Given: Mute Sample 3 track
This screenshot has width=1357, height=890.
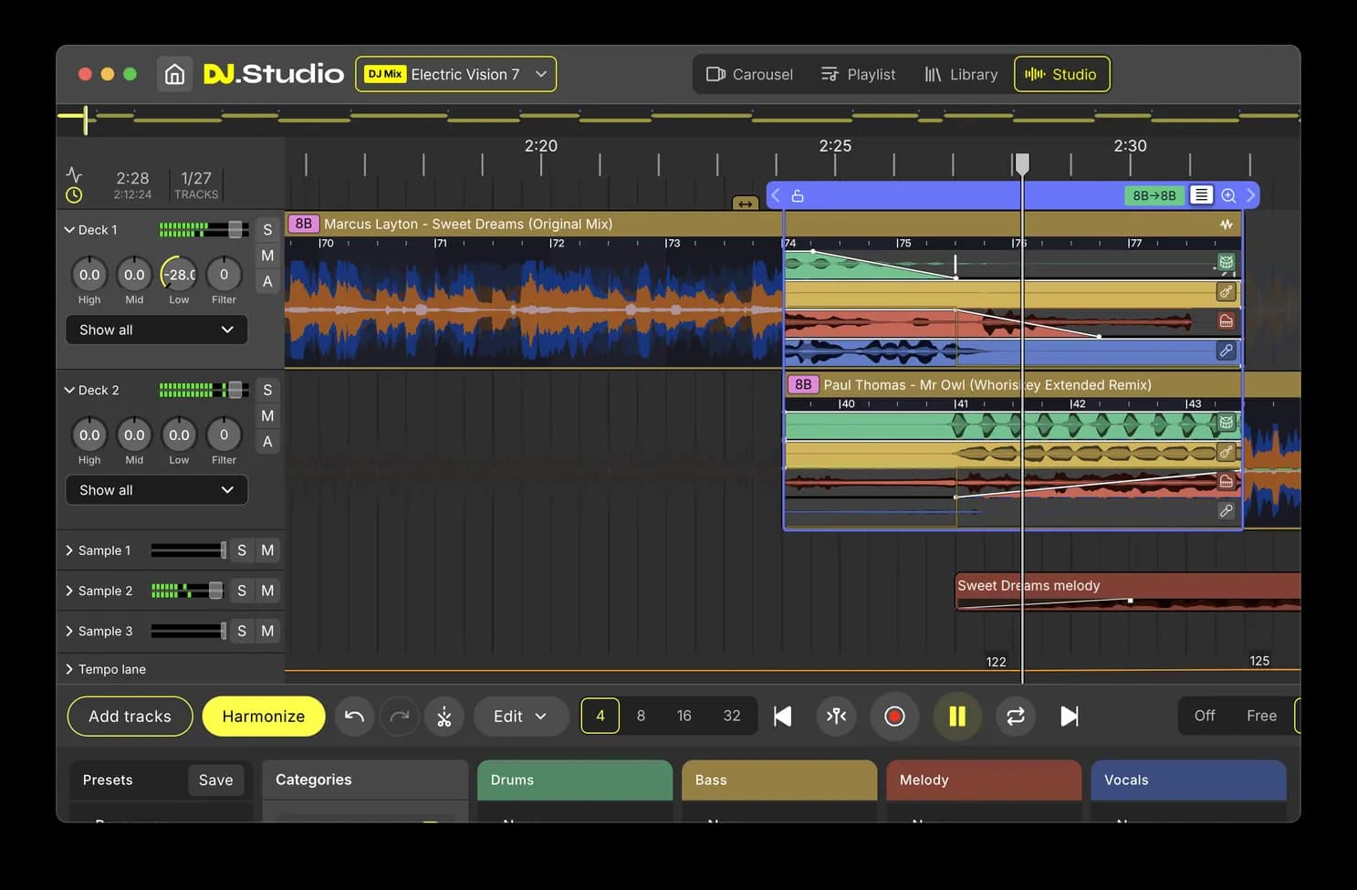Looking at the screenshot, I should coord(267,631).
